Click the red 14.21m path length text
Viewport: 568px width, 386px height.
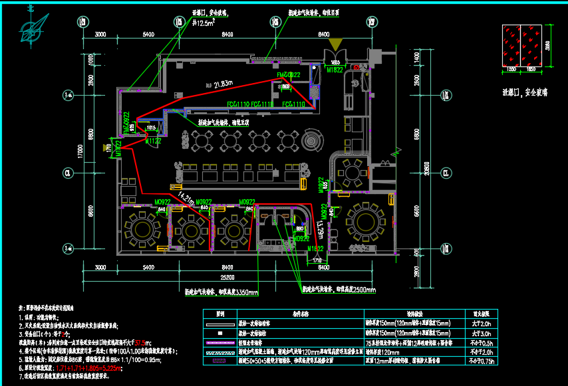[186, 199]
